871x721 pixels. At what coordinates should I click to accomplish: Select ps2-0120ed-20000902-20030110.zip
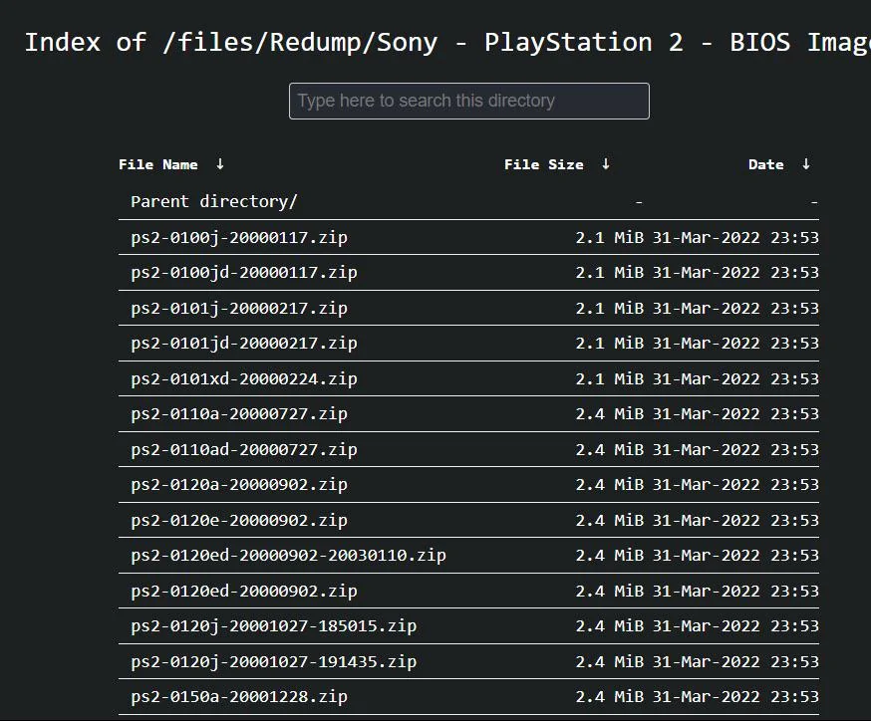288,555
